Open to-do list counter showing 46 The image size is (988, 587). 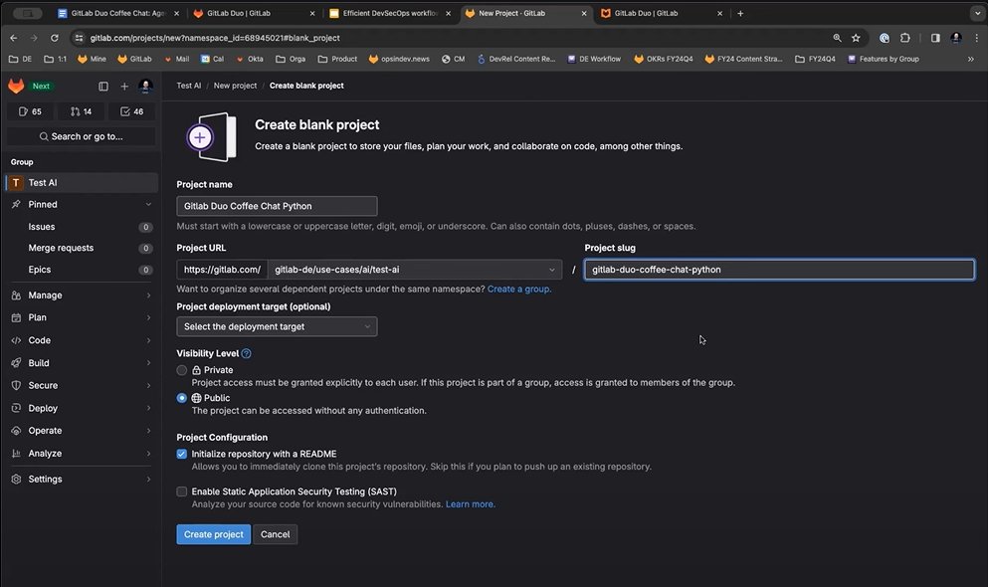point(131,111)
